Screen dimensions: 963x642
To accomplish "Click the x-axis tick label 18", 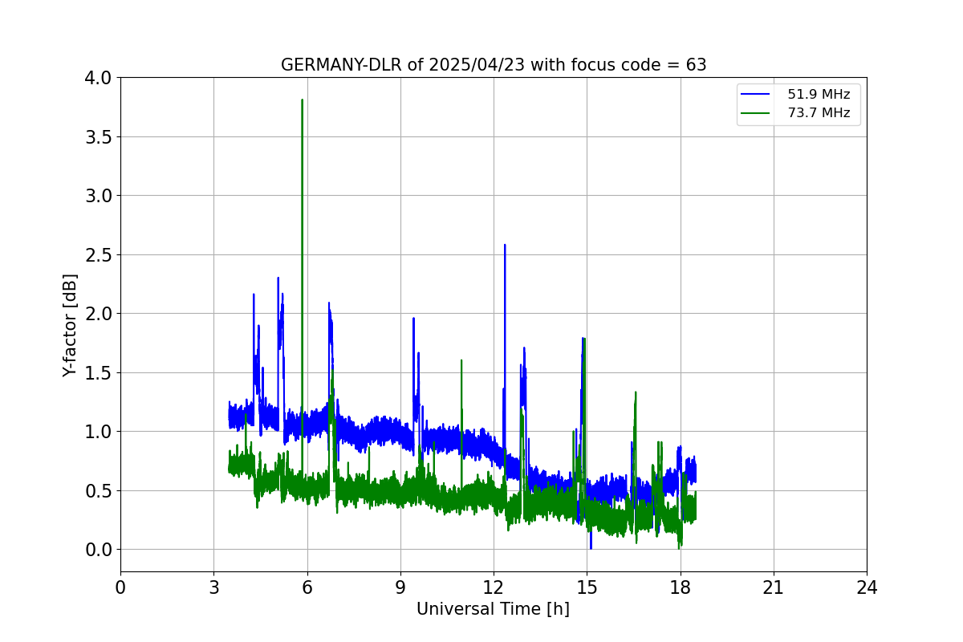I will tap(681, 588).
